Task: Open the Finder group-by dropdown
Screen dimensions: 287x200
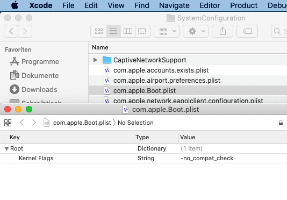Action: coord(167,31)
